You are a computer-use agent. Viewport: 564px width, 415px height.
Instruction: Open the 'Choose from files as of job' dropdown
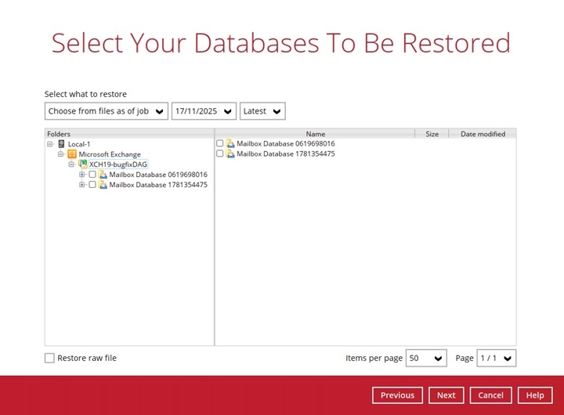click(x=107, y=111)
